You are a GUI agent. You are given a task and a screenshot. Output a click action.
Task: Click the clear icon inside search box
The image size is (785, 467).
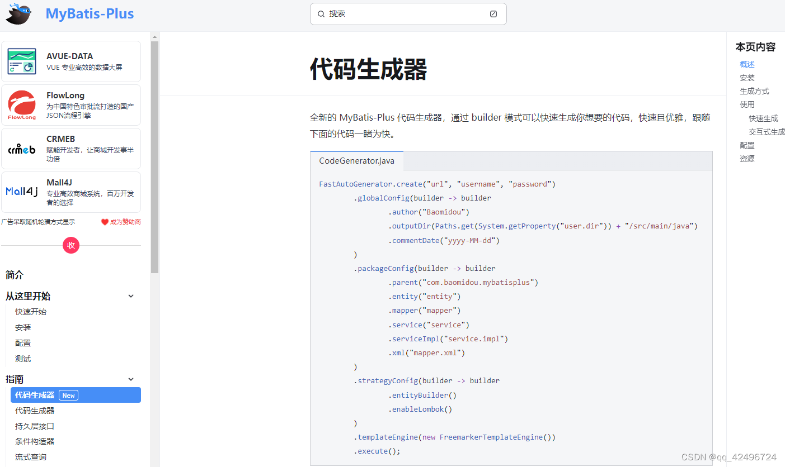(493, 13)
